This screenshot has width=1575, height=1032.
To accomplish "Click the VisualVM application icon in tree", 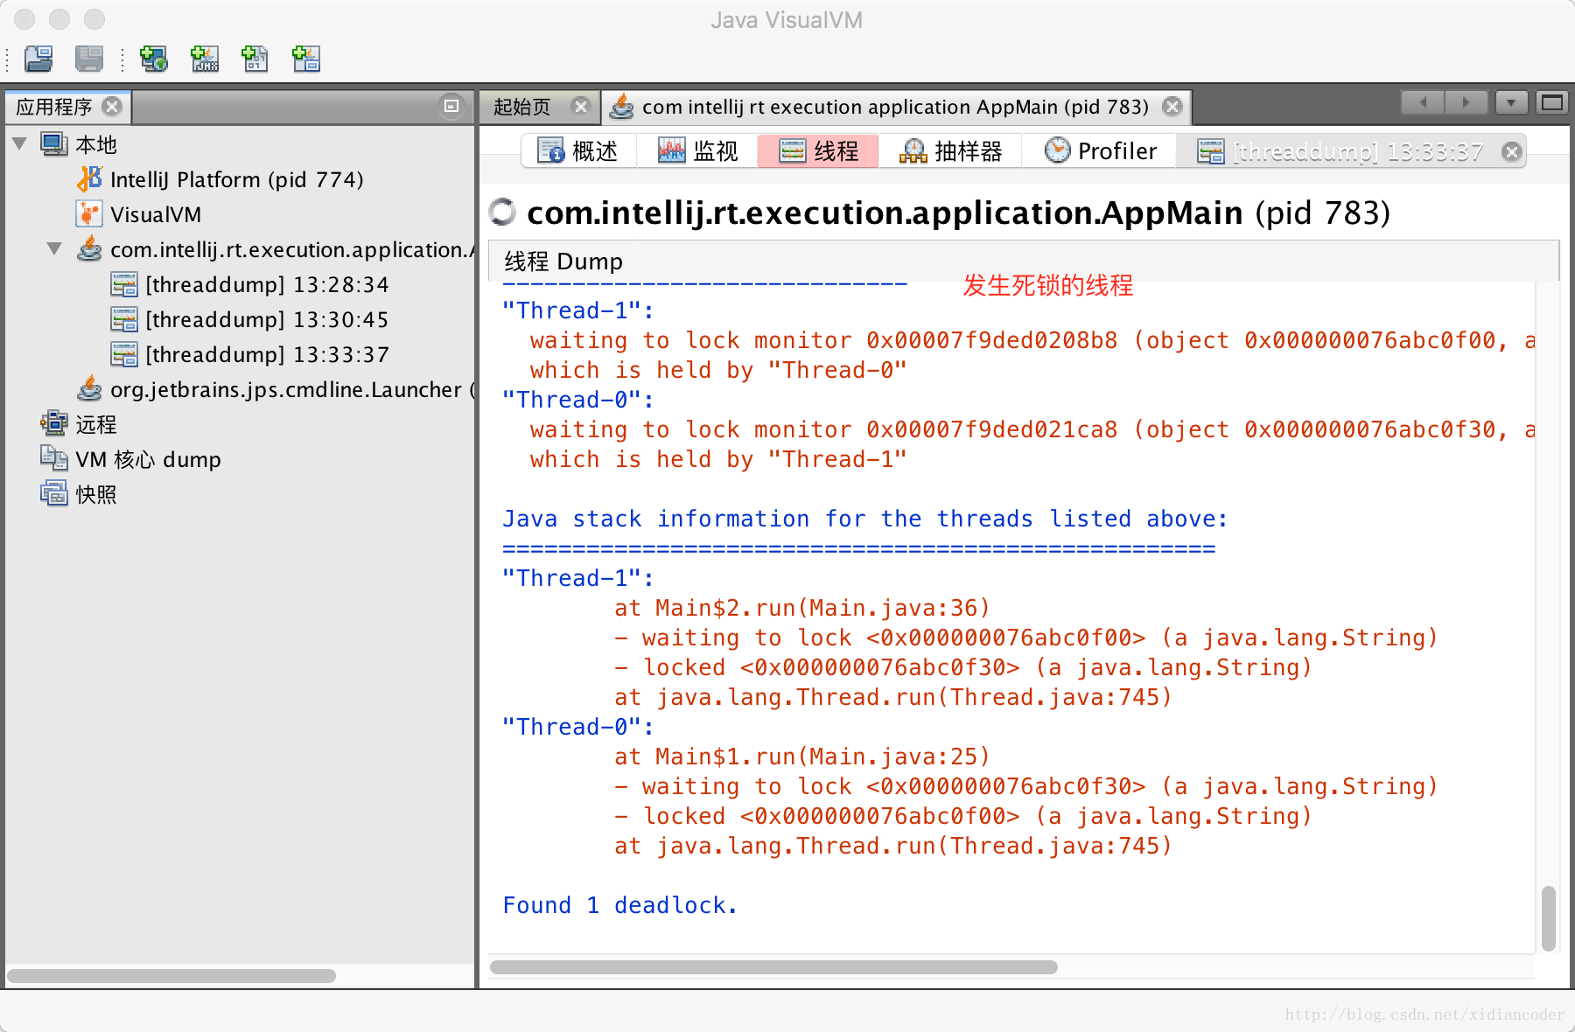I will click(89, 214).
